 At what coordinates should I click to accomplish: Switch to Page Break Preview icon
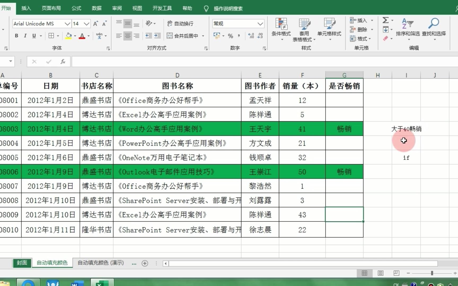[397, 273]
